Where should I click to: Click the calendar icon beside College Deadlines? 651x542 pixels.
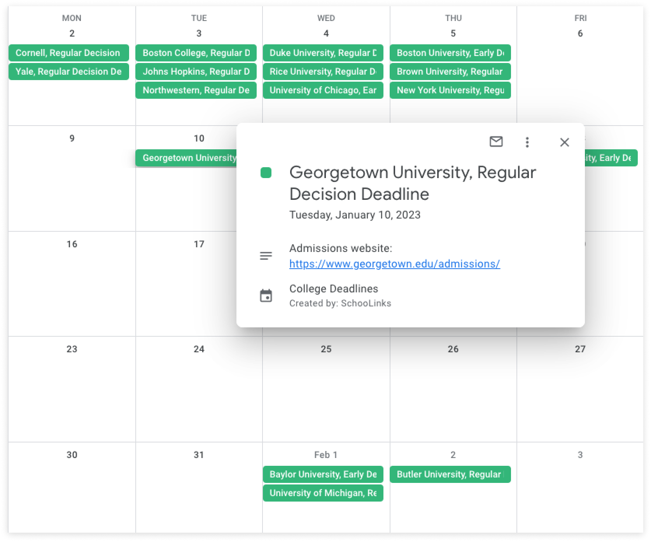click(267, 296)
